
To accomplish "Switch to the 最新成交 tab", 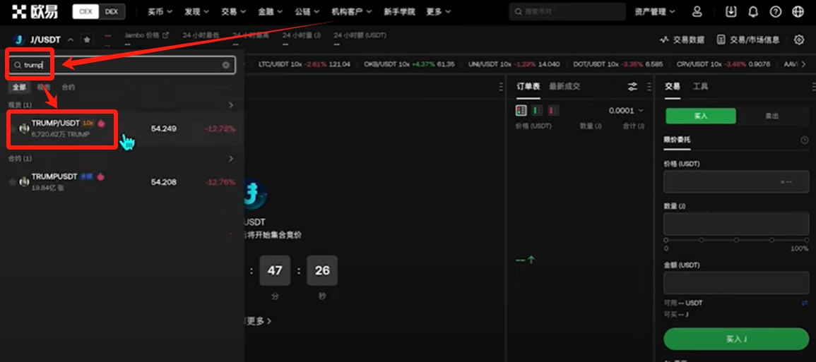I will click(x=564, y=86).
